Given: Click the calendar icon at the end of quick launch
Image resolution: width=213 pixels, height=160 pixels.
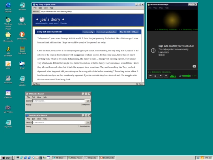Looking at the screenshot, I should click(49, 158).
